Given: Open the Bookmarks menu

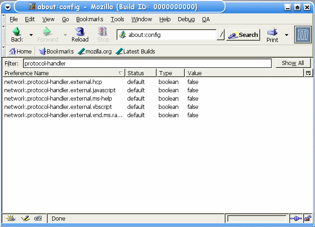Looking at the screenshot, I should (90, 19).
